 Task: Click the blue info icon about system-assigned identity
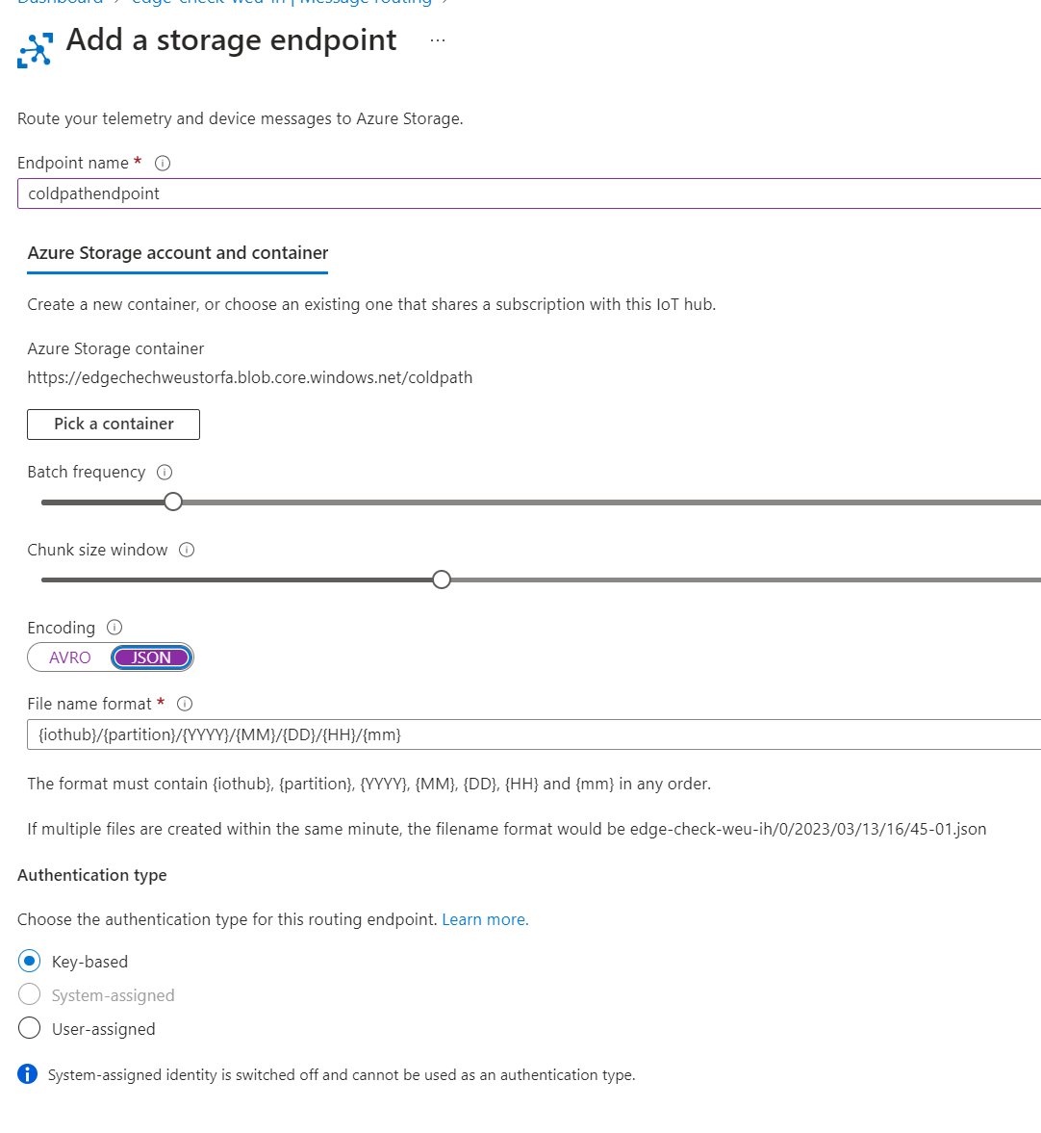[27, 1074]
